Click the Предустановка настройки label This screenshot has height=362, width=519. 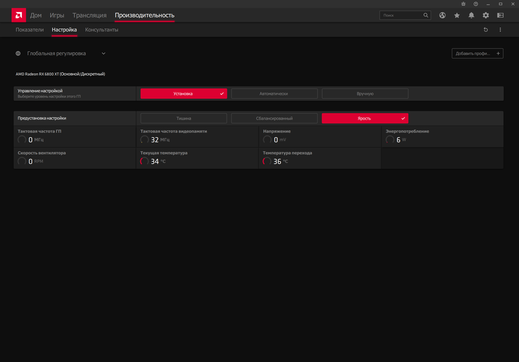(x=42, y=118)
